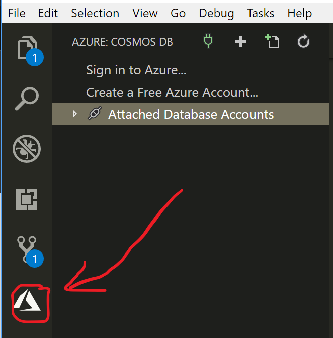The width and height of the screenshot is (333, 338).
Task: Open the Debug menu
Action: (x=216, y=14)
